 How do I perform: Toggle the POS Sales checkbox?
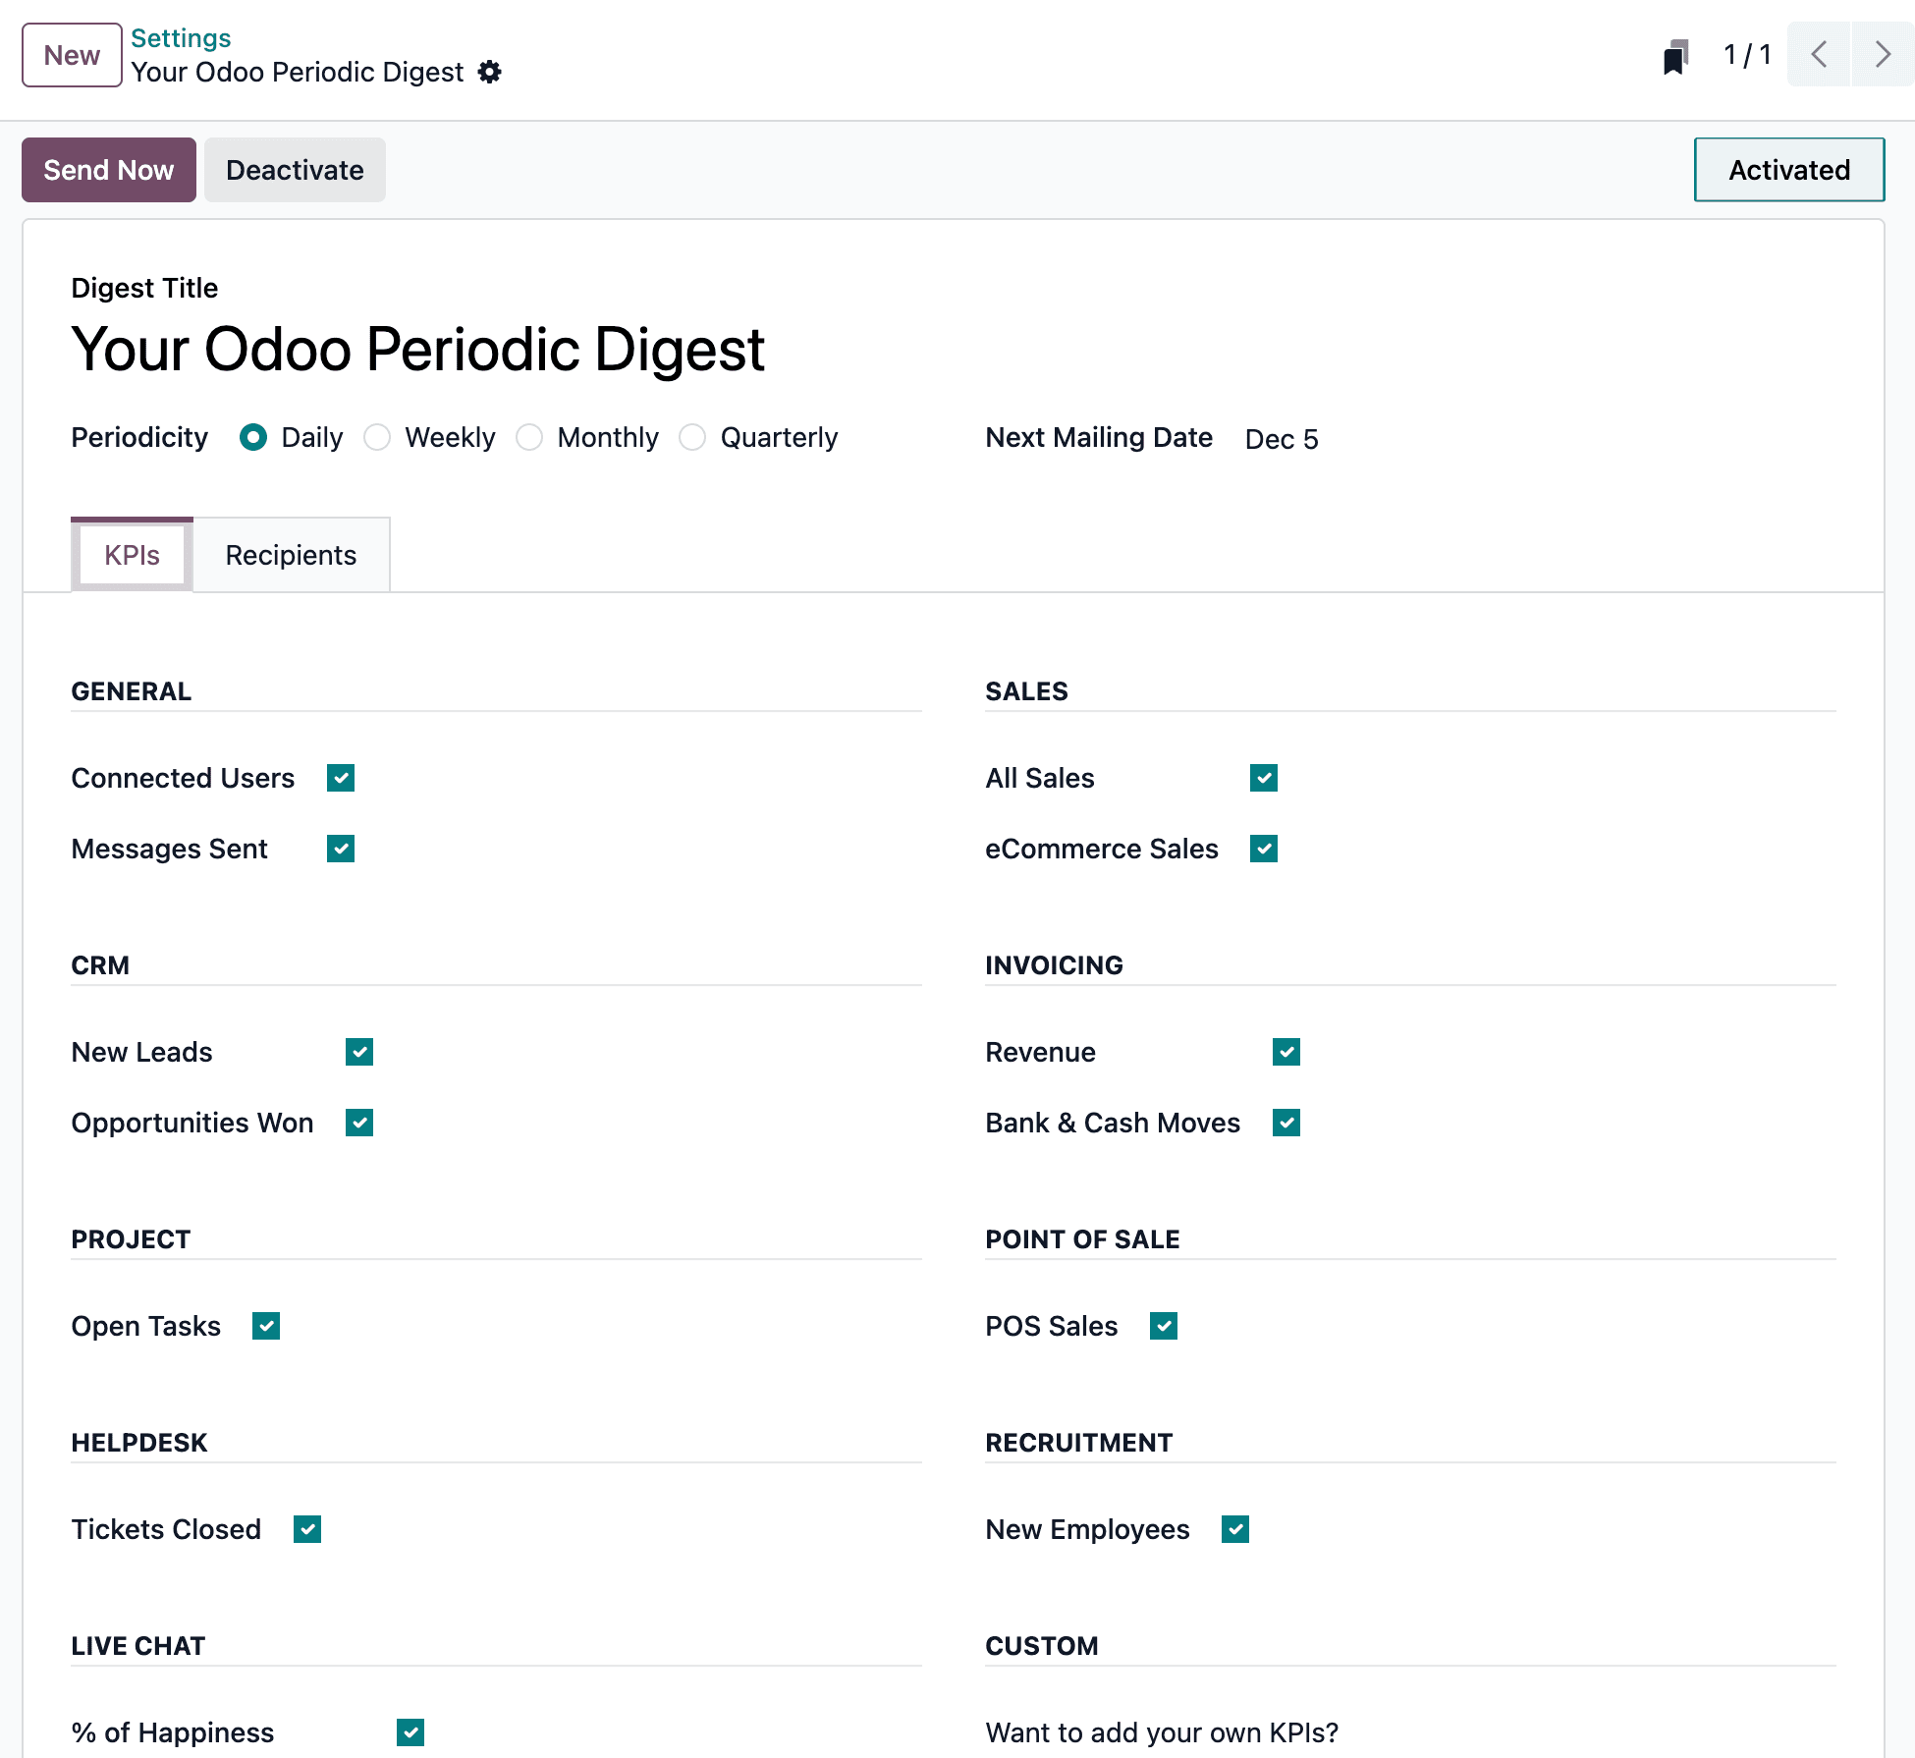(x=1164, y=1326)
